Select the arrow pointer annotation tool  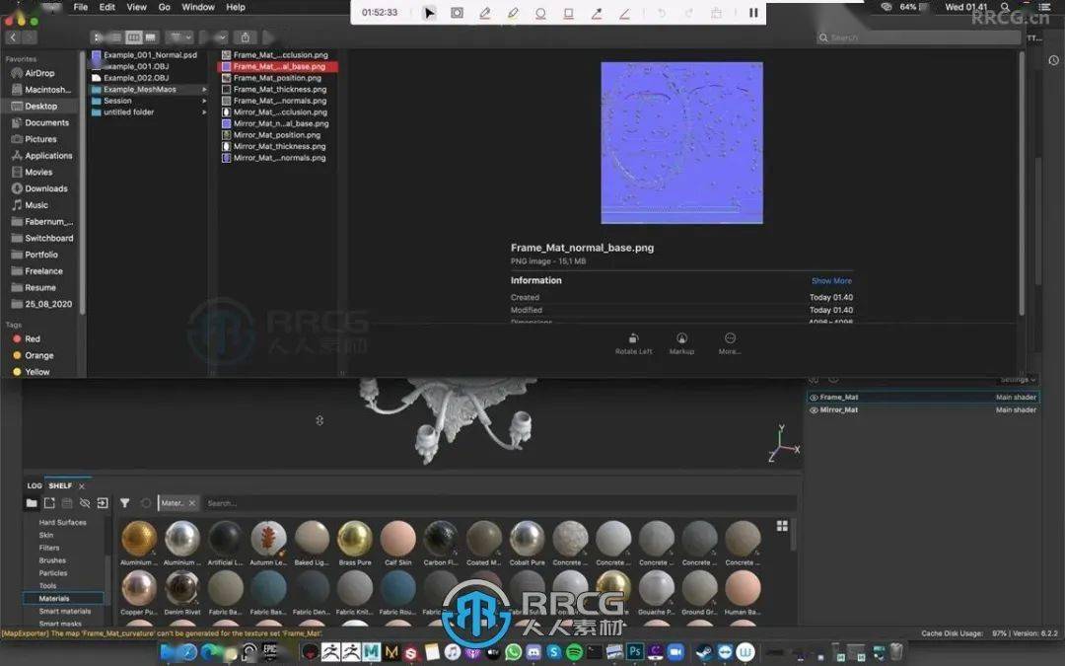click(x=429, y=13)
